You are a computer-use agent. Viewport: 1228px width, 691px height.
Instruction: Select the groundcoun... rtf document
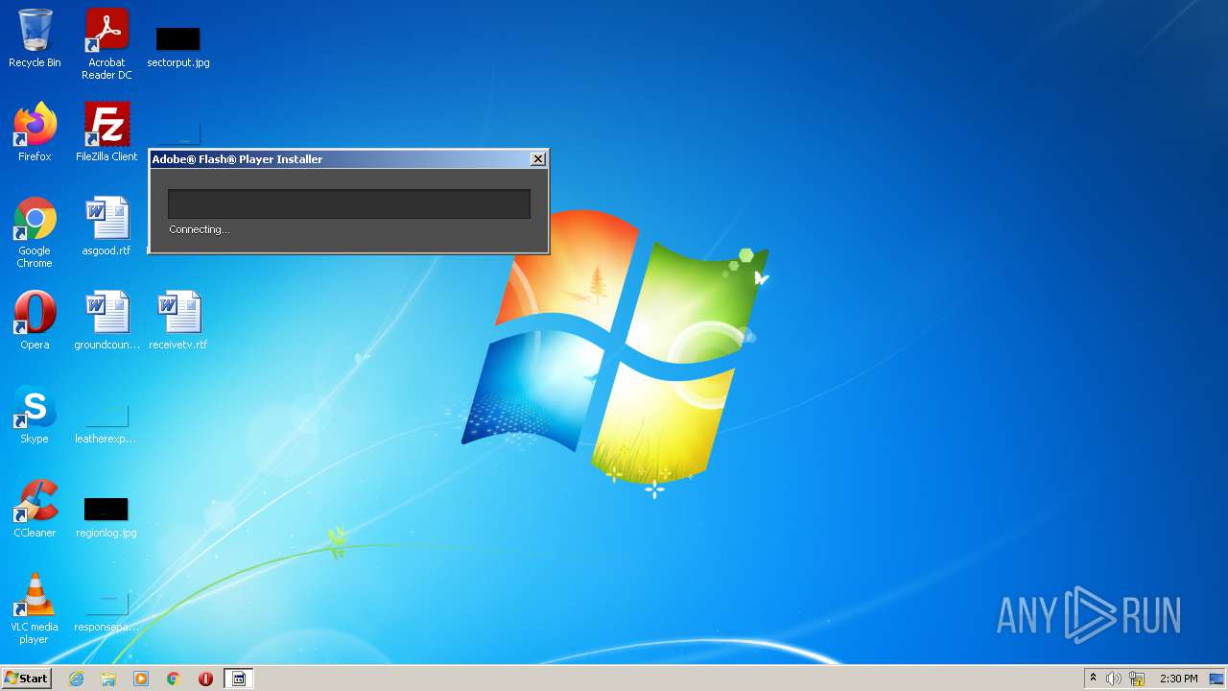pos(106,321)
